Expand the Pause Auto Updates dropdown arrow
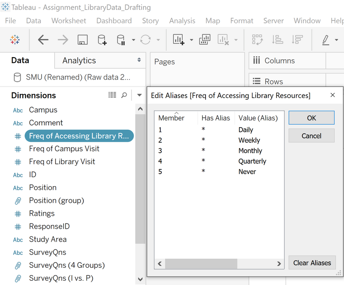This screenshot has height=285, width=344. pyautogui.click(x=133, y=40)
